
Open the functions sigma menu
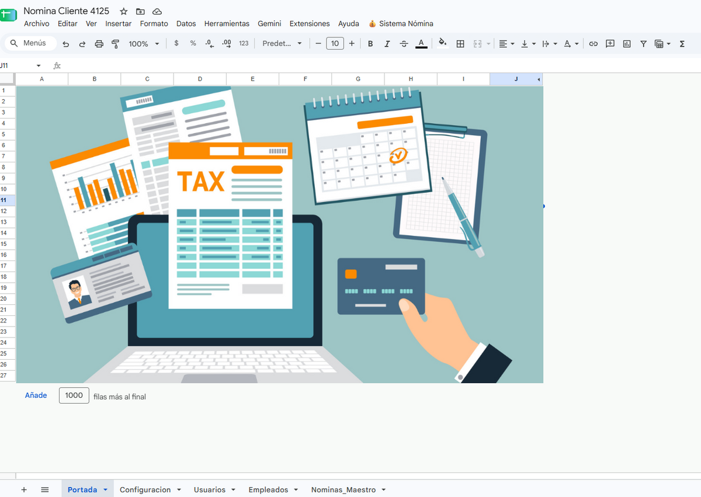682,44
